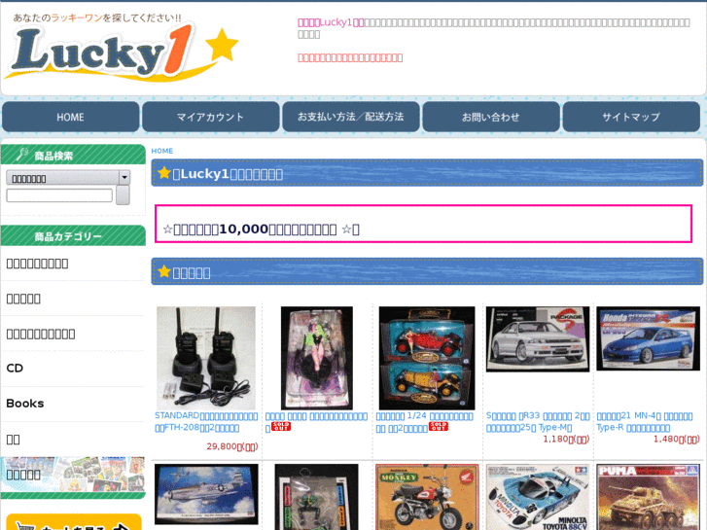This screenshot has width=707, height=530.
Task: Open the comics banner category
Action: (73, 475)
